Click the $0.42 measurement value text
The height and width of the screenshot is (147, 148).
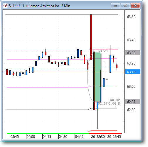(115, 100)
